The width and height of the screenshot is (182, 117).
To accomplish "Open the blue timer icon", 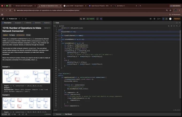I will [163, 19].
